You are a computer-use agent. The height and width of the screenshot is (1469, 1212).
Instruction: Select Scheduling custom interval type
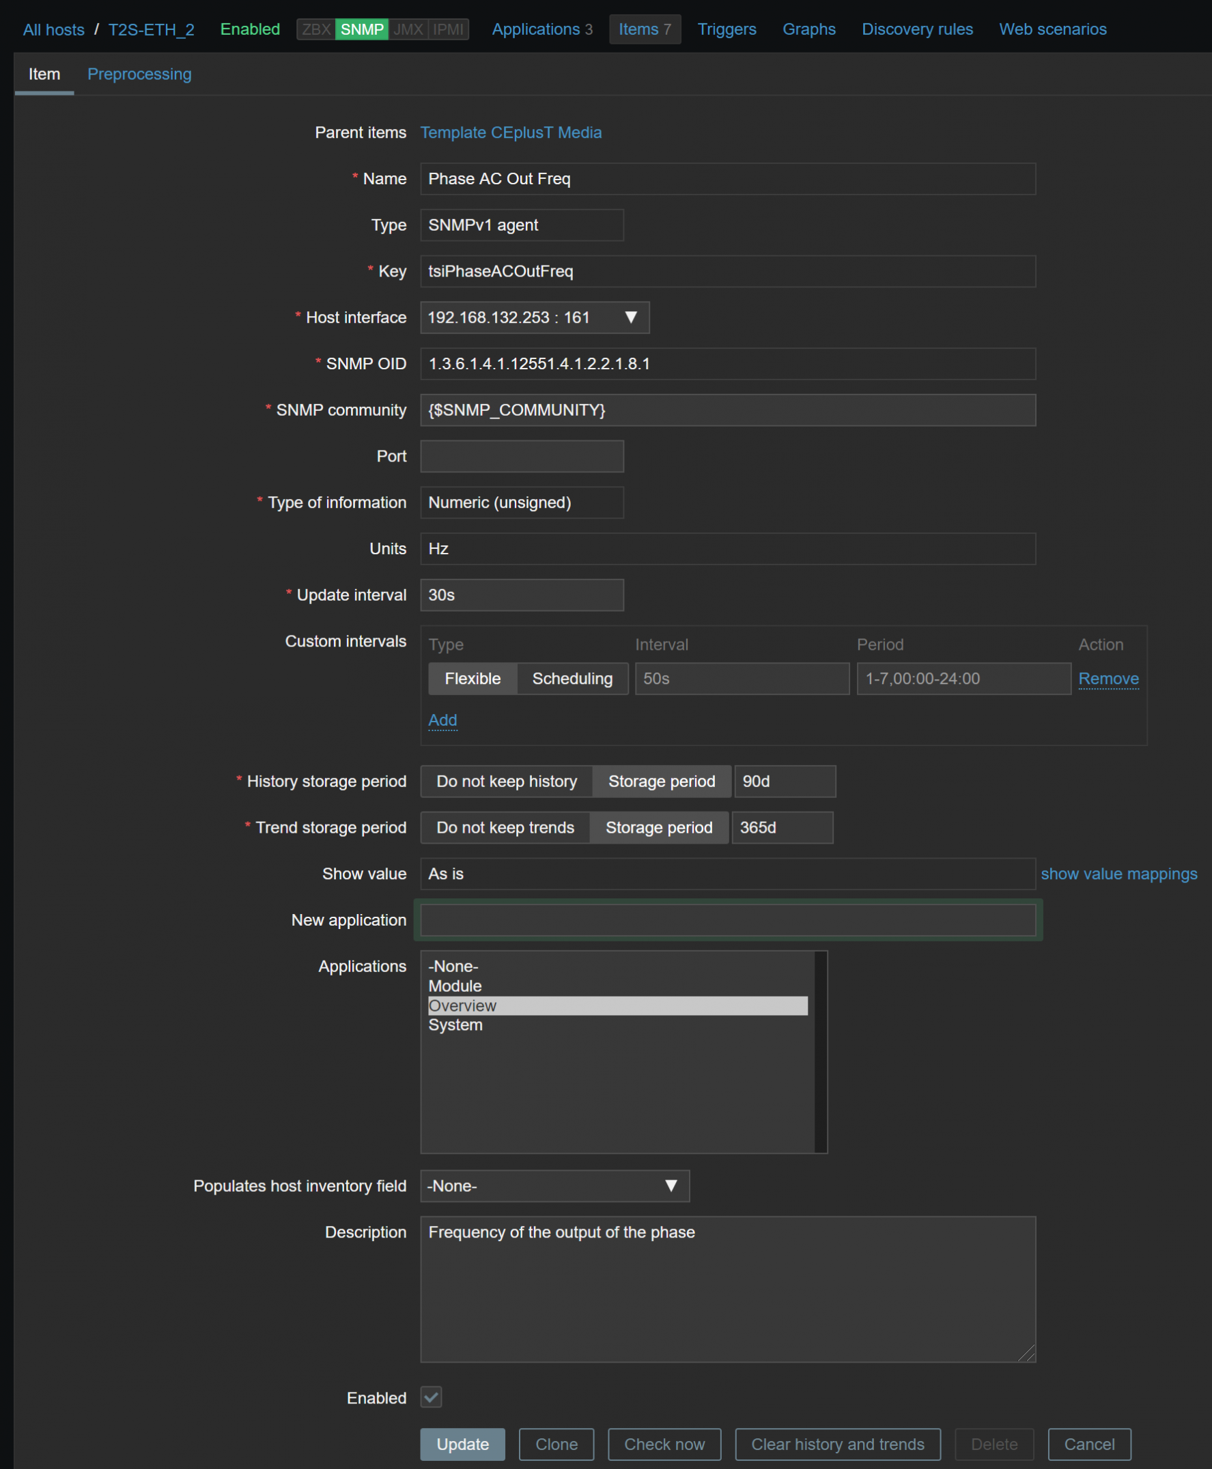[572, 679]
